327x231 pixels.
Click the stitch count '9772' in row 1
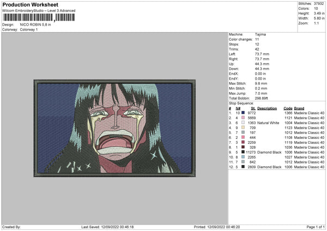tap(251, 113)
